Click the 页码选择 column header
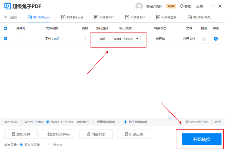The height and width of the screenshot is (150, 225). pos(102,28)
